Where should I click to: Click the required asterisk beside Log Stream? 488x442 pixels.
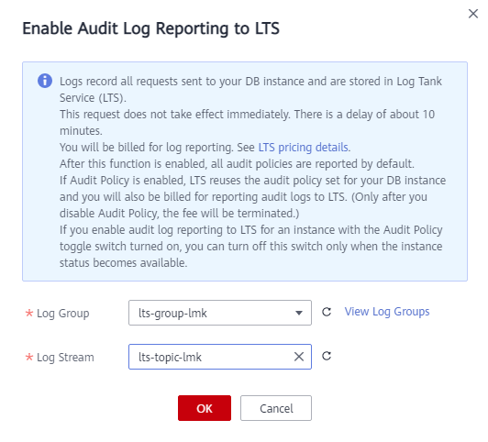[29, 357]
